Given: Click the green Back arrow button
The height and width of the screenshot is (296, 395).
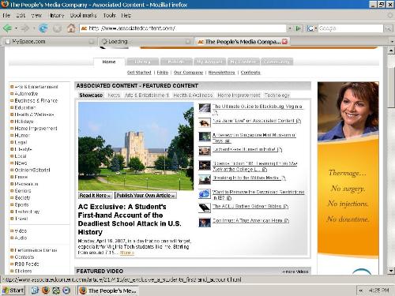Looking at the screenshot, I should pyautogui.click(x=7, y=28).
